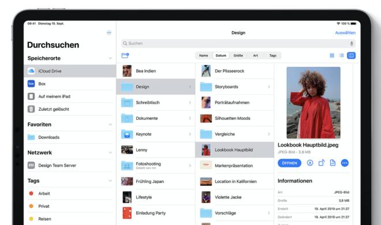The image size is (381, 225).
Task: Tap the microphone icon in search bar
Action: [352, 43]
